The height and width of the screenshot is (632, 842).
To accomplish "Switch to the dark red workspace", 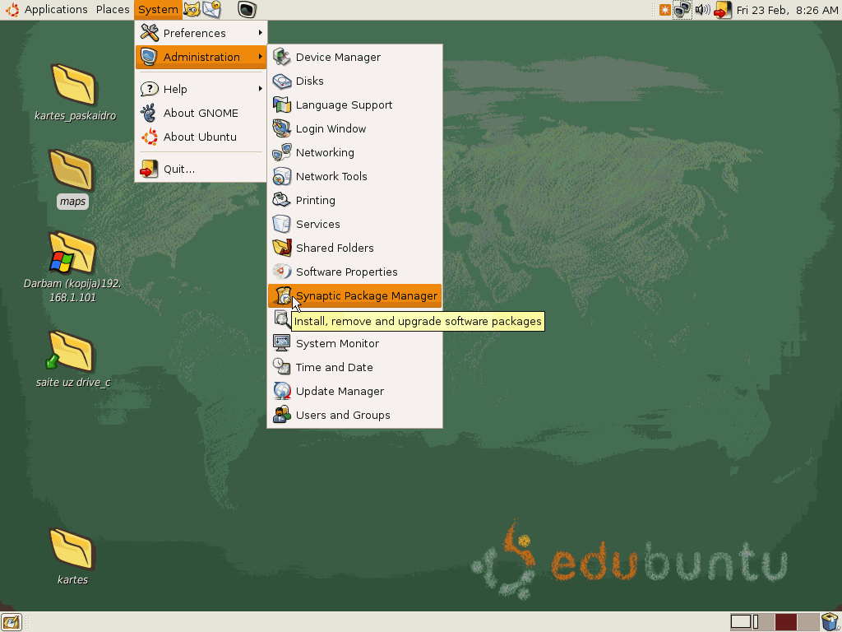I will point(785,622).
